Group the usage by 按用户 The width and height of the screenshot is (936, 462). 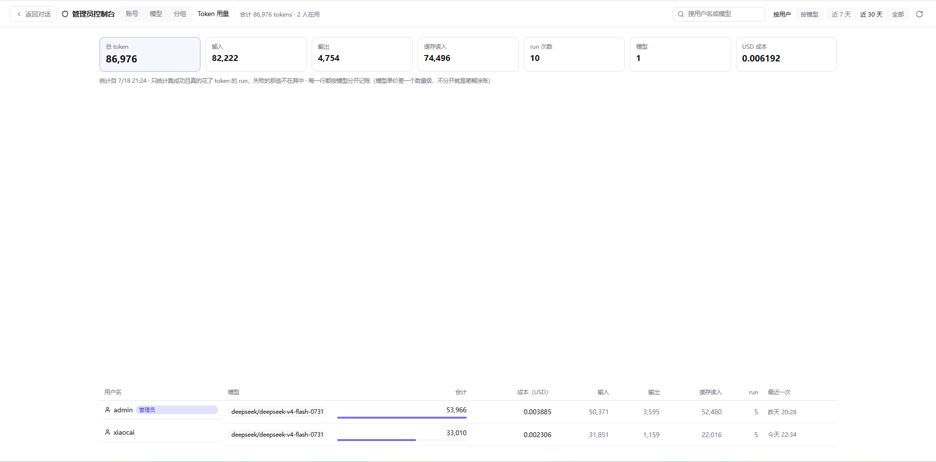[x=782, y=14]
